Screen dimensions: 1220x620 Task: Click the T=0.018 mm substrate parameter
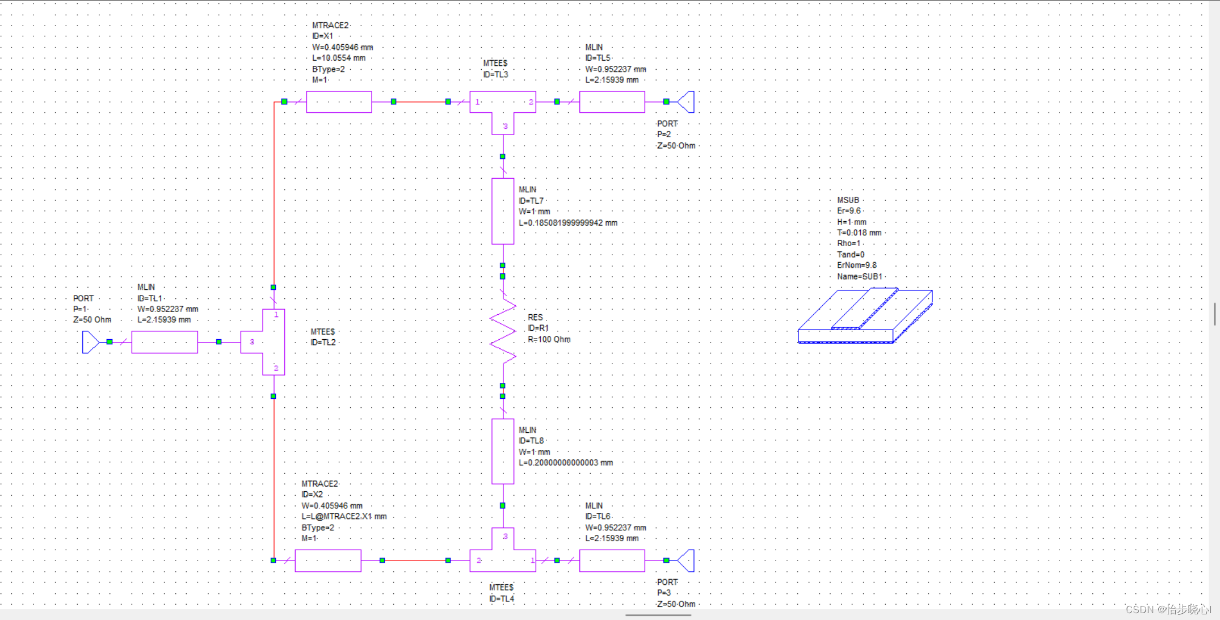pos(859,233)
